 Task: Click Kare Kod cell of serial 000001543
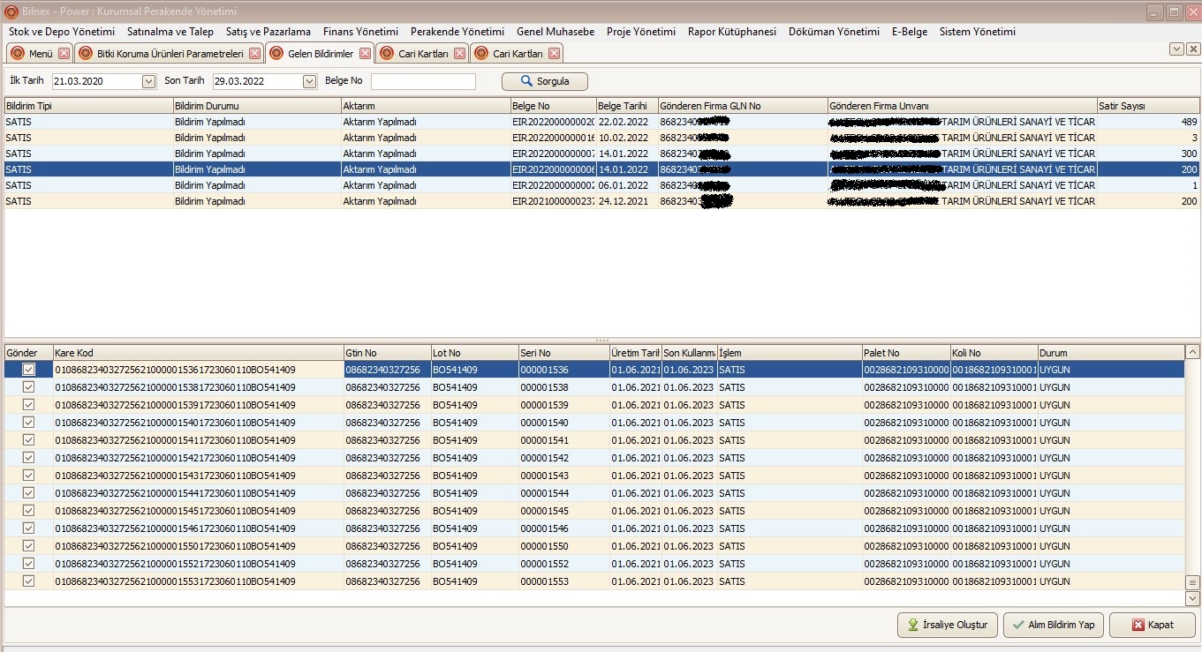pyautogui.click(x=198, y=476)
